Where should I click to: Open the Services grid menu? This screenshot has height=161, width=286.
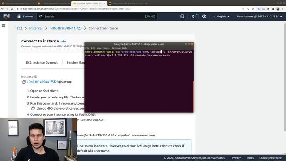coord(25,17)
